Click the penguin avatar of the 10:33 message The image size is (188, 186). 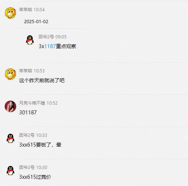pyautogui.click(x=10, y=138)
